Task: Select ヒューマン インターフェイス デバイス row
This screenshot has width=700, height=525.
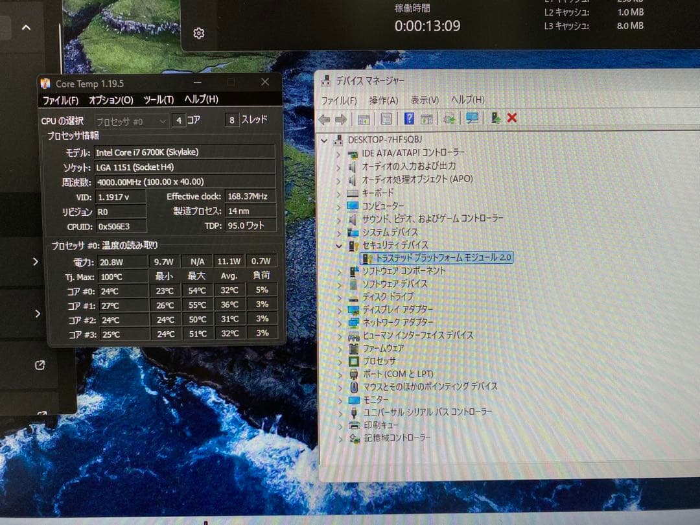Action: (418, 335)
